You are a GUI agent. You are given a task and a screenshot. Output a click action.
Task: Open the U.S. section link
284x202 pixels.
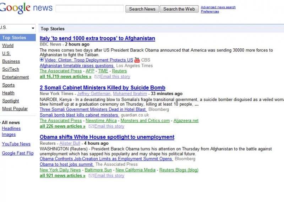[x=6, y=53]
